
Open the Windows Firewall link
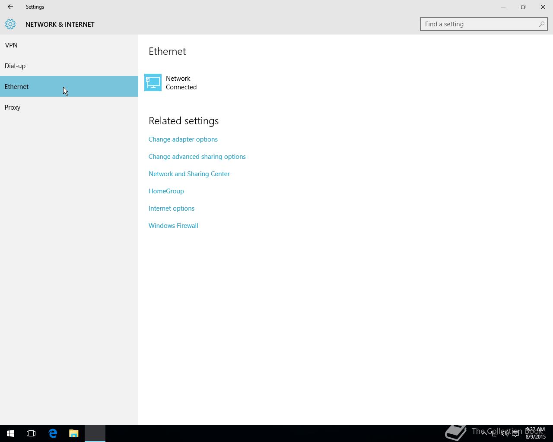173,226
